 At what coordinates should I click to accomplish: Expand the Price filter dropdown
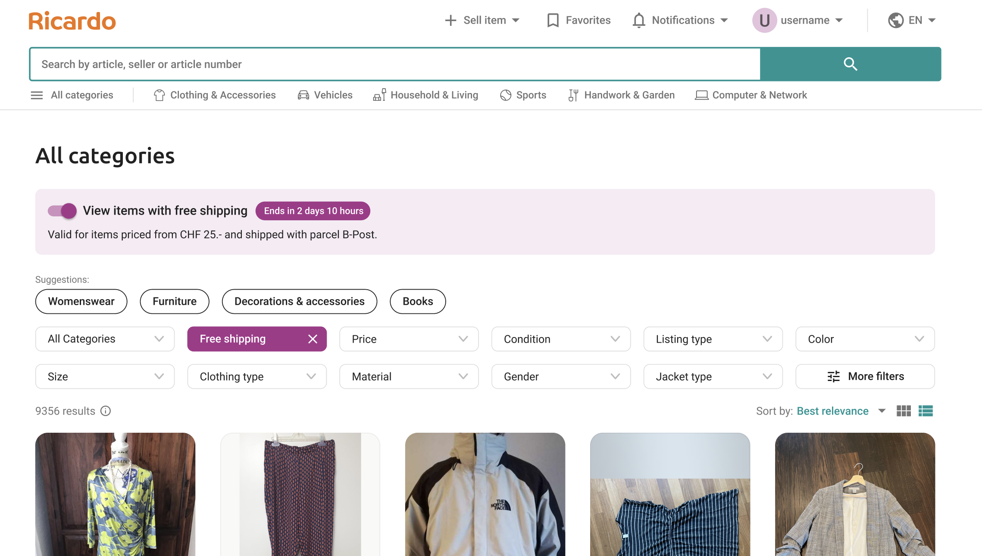[409, 339]
